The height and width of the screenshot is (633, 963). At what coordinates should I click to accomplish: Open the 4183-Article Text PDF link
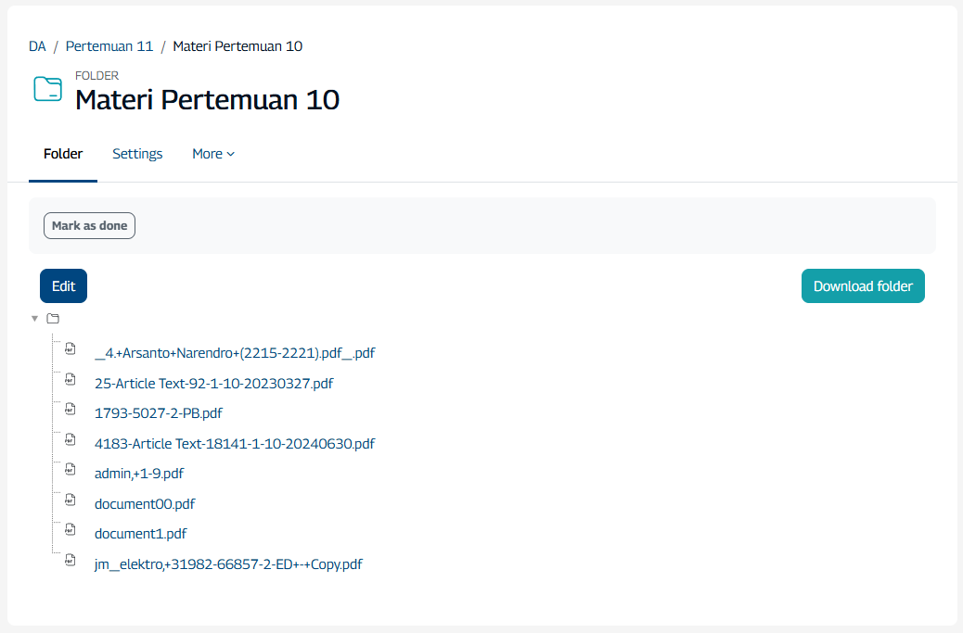(x=235, y=444)
